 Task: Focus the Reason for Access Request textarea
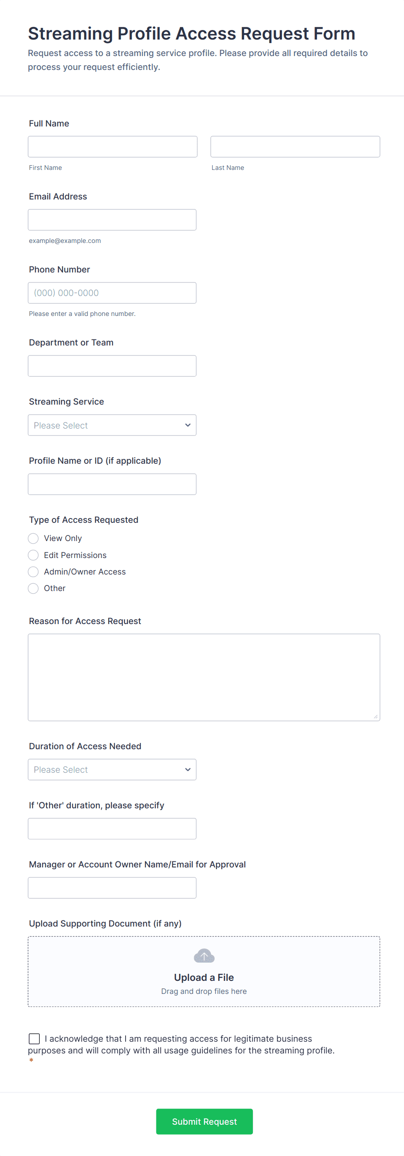pos(204,677)
